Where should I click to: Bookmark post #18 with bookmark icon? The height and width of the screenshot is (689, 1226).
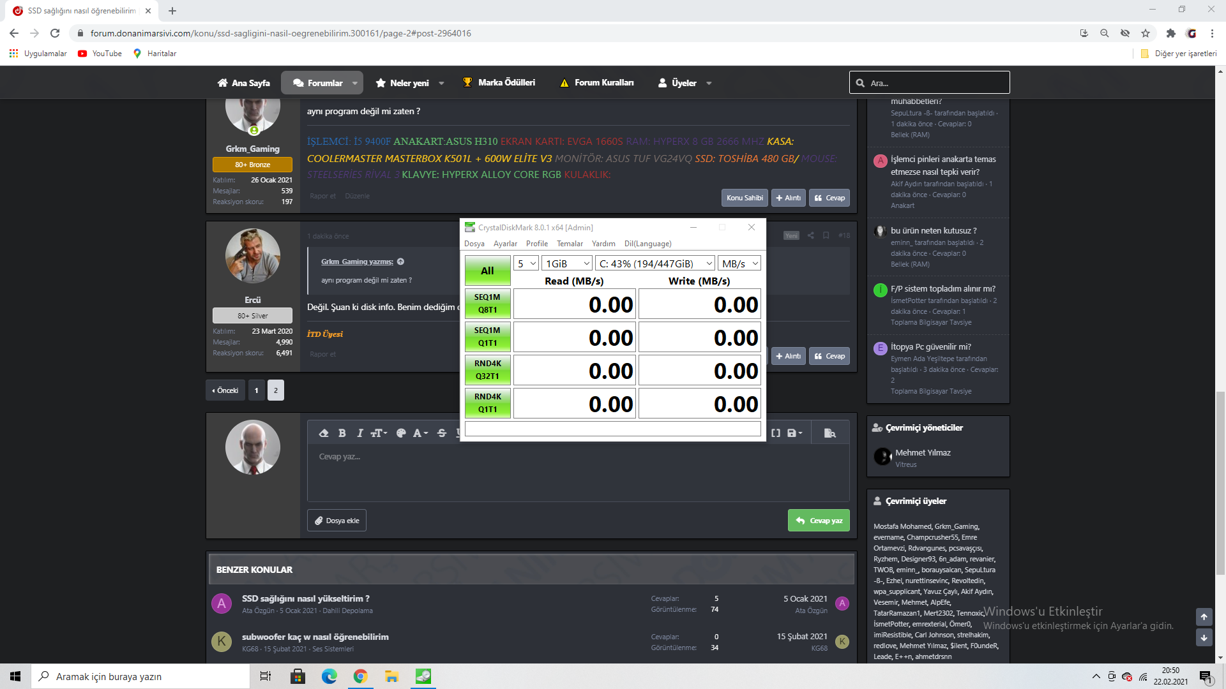826,235
